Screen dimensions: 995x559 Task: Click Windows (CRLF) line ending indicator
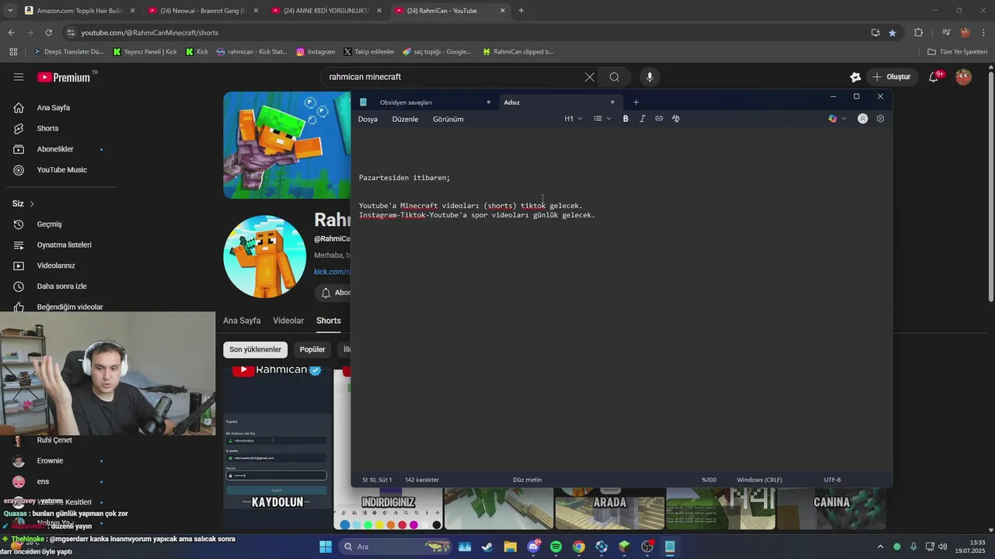pos(759,480)
